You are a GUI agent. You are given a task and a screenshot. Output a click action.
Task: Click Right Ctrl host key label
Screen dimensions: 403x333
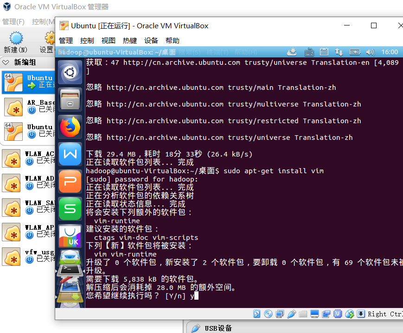(x=385, y=314)
